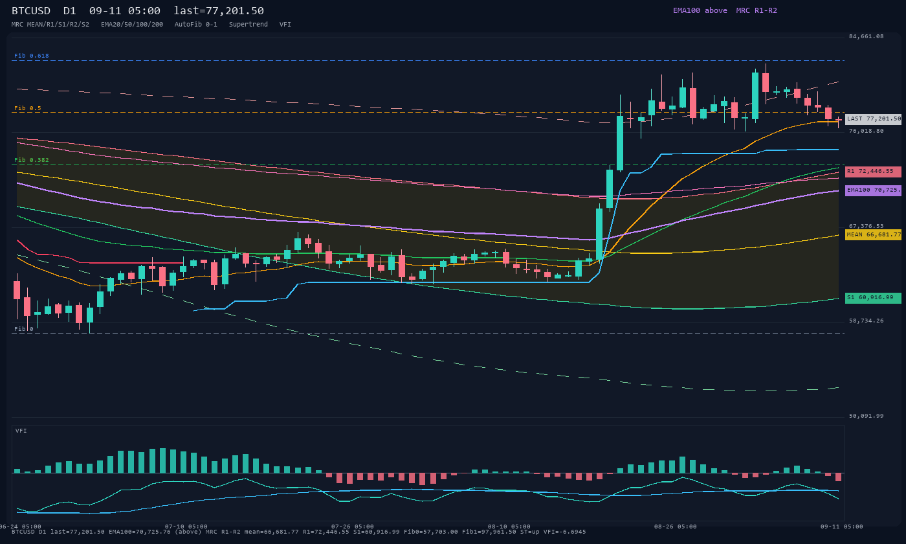Click the Fib 0 level label
The image size is (906, 544).
coord(24,329)
